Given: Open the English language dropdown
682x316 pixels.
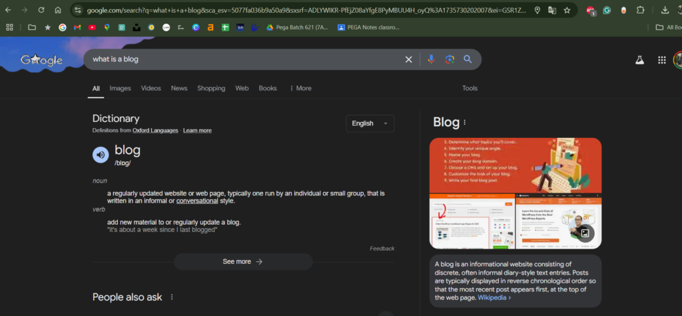Looking at the screenshot, I should coord(370,123).
